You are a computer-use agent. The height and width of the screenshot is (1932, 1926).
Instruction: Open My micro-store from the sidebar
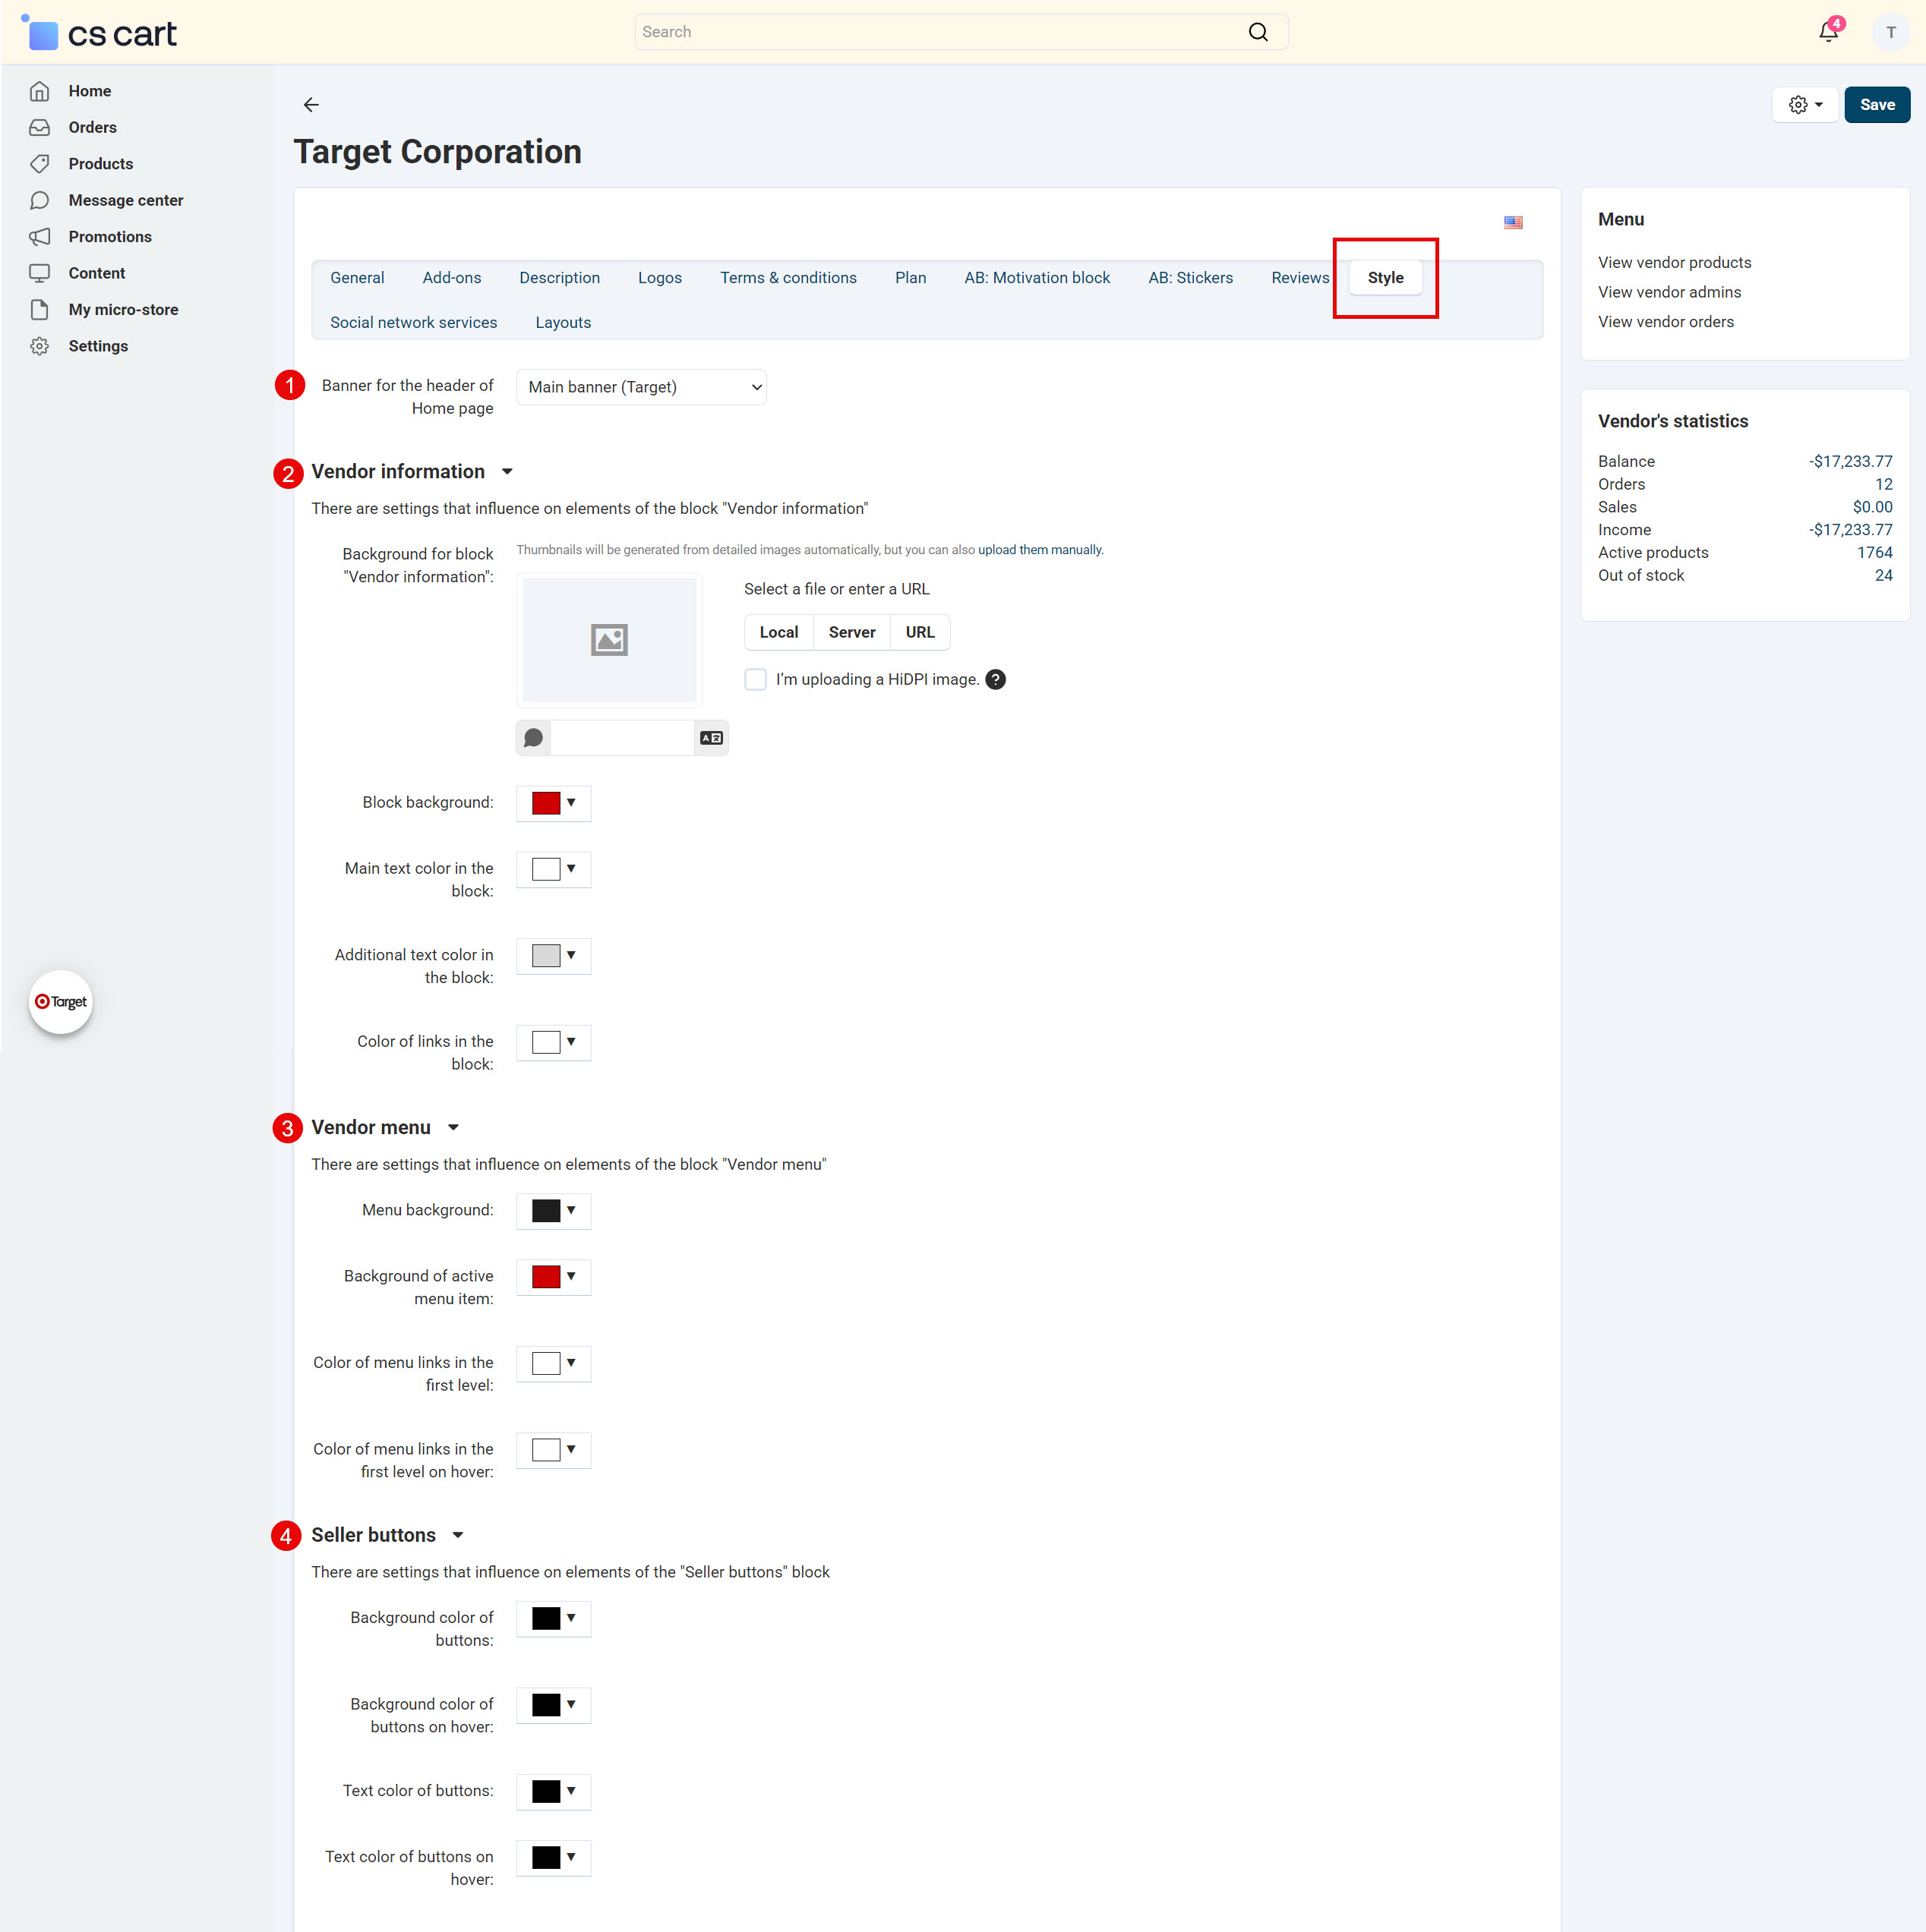(x=123, y=309)
